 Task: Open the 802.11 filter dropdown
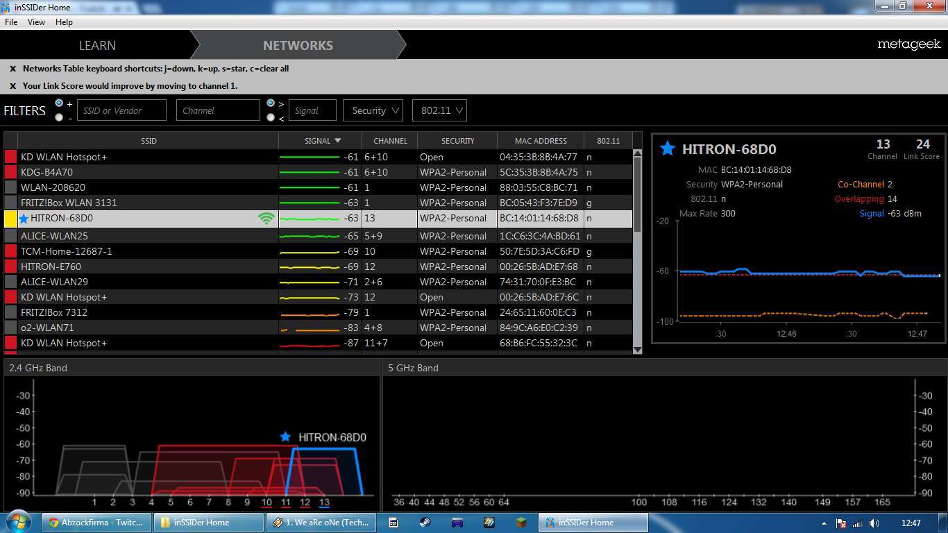coord(439,110)
